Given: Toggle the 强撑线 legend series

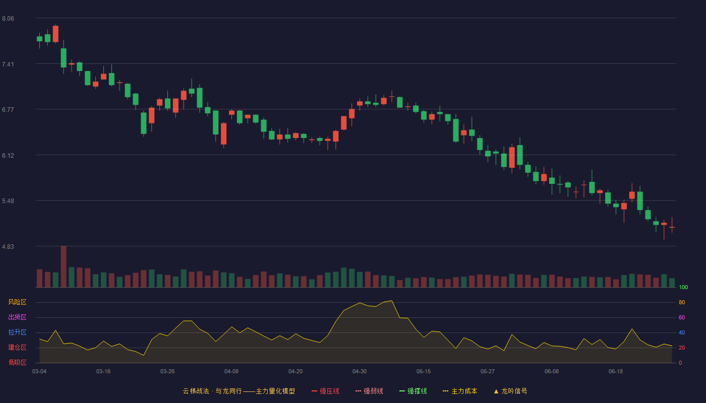Looking at the screenshot, I should click(x=413, y=391).
